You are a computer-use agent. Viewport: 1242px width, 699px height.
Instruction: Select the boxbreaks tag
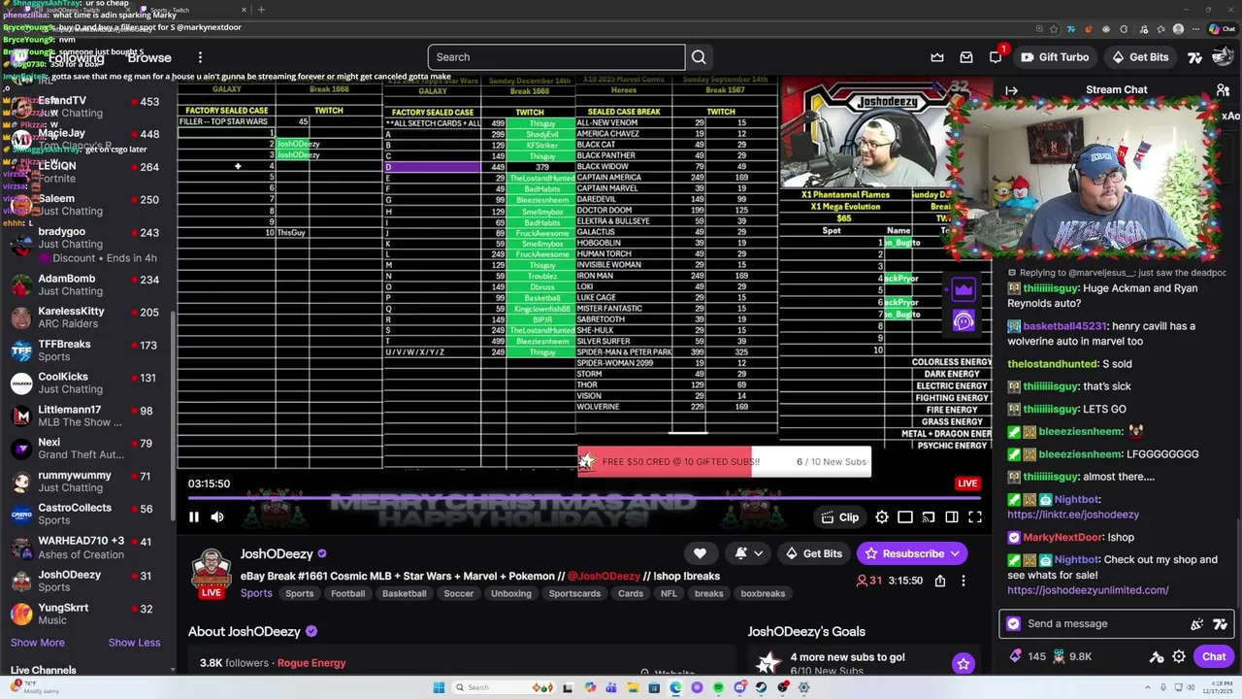[x=763, y=593]
